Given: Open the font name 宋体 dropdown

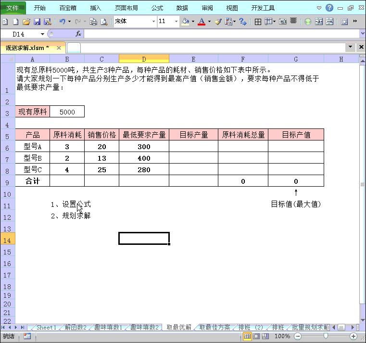Looking at the screenshot, I should 153,22.
